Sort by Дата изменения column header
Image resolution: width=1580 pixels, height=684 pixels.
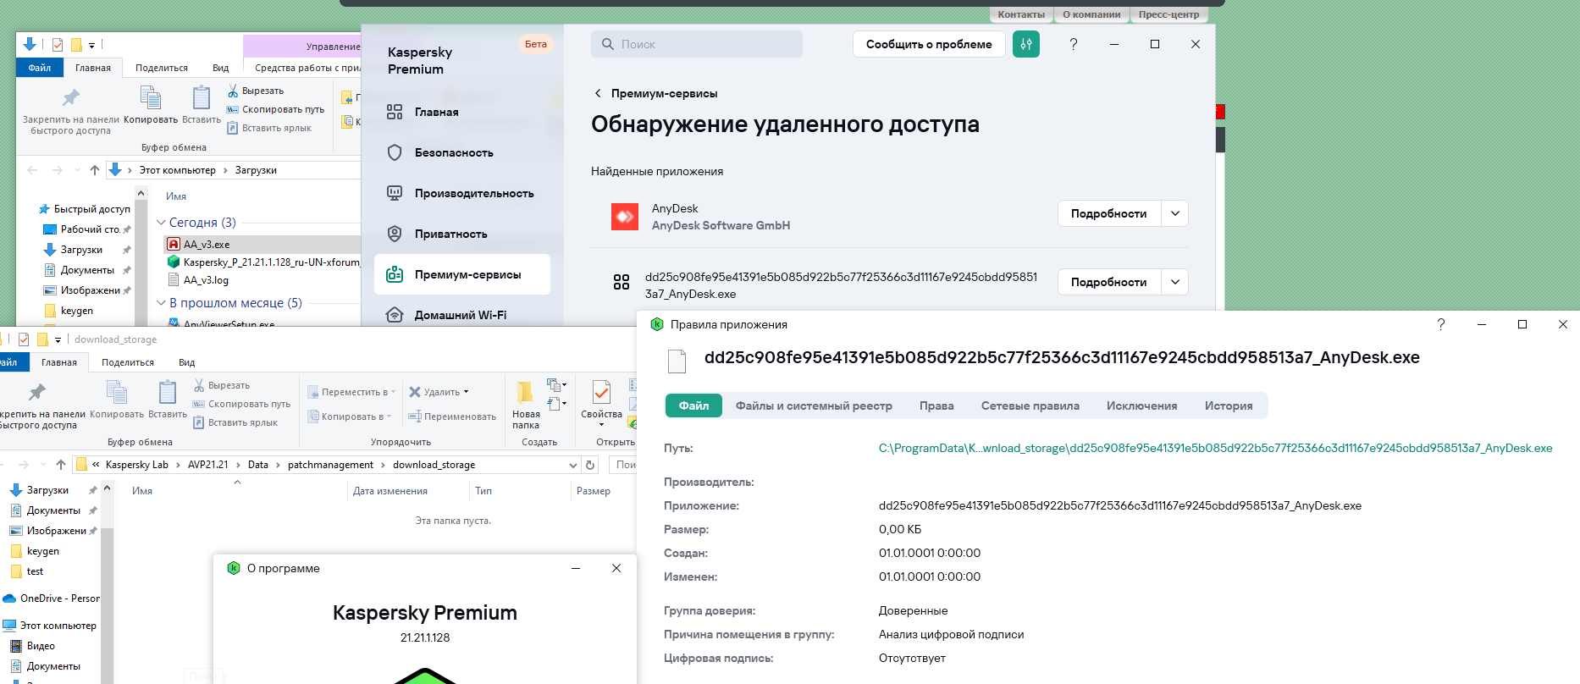click(x=390, y=491)
